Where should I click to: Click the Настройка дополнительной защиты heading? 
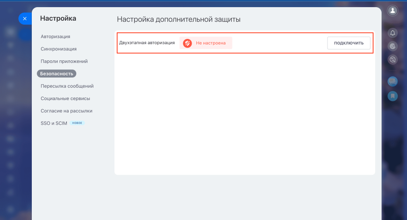click(x=178, y=19)
